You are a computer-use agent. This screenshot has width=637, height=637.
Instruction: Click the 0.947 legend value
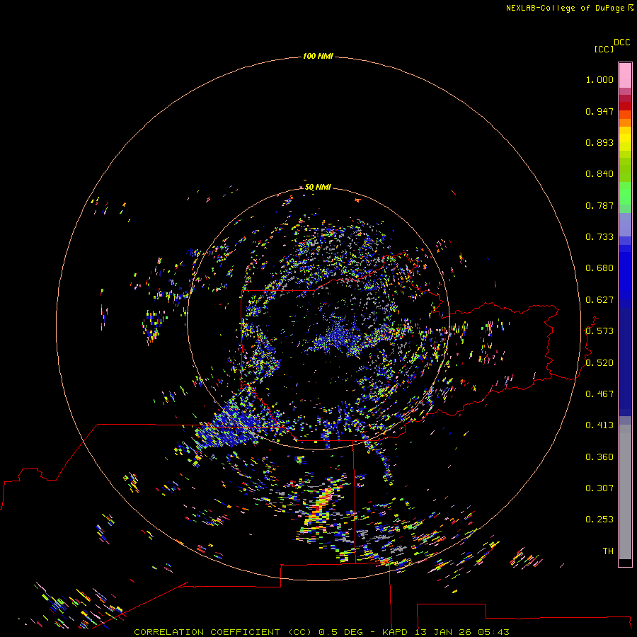click(599, 111)
